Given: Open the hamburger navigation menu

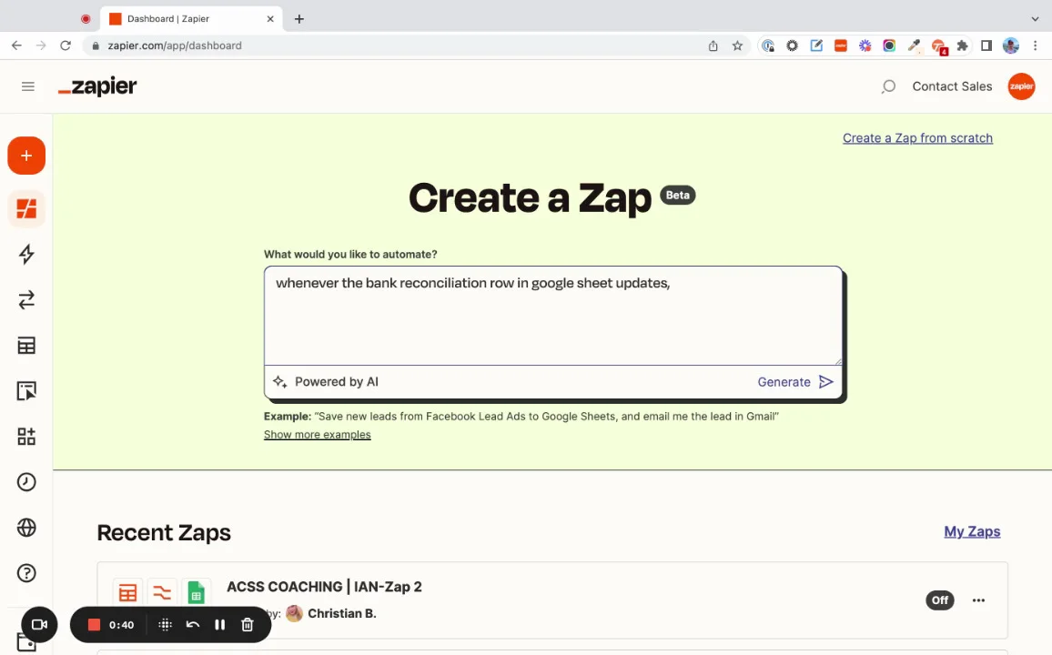Looking at the screenshot, I should (x=27, y=86).
